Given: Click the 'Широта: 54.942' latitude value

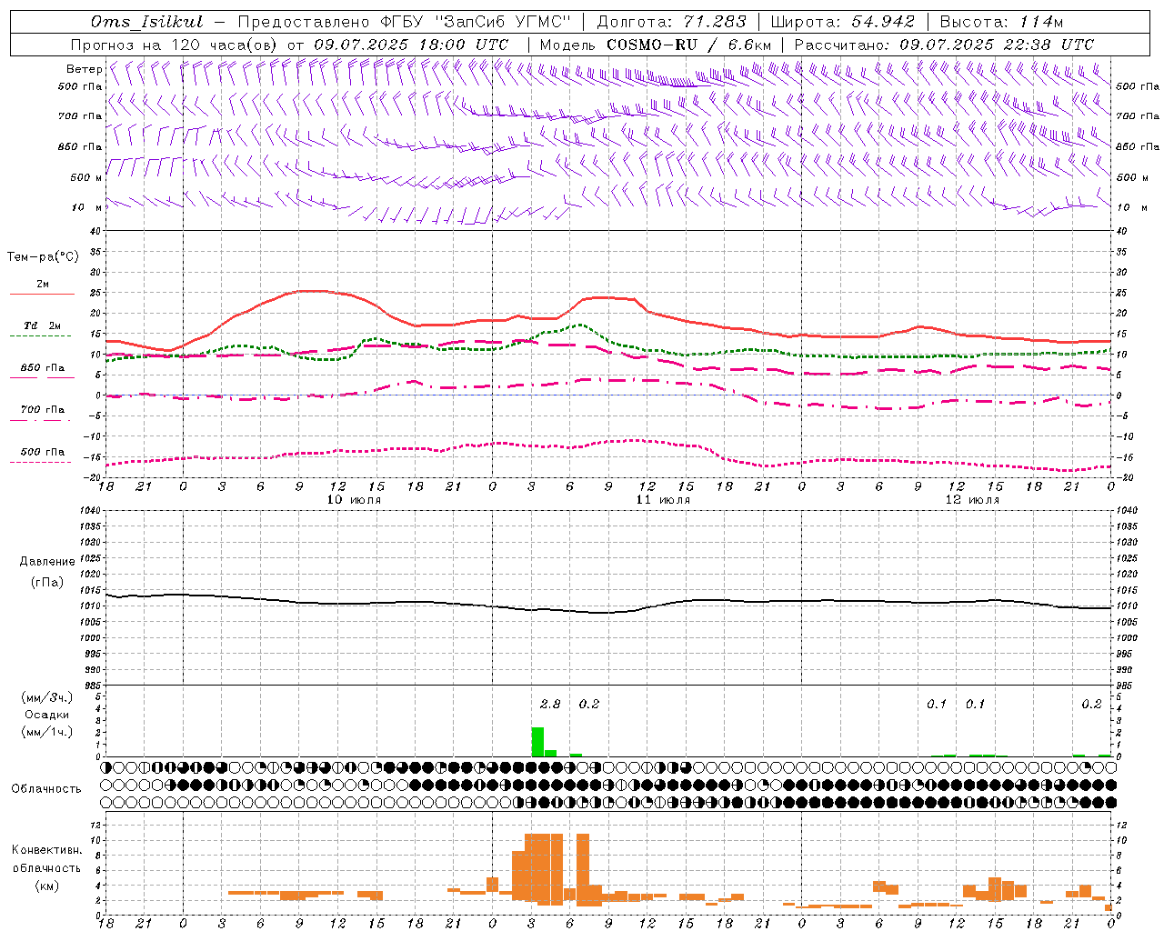Looking at the screenshot, I should (x=842, y=22).
